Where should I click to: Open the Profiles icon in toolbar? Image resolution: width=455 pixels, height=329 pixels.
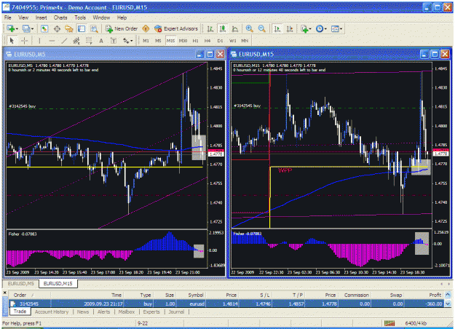click(26, 28)
